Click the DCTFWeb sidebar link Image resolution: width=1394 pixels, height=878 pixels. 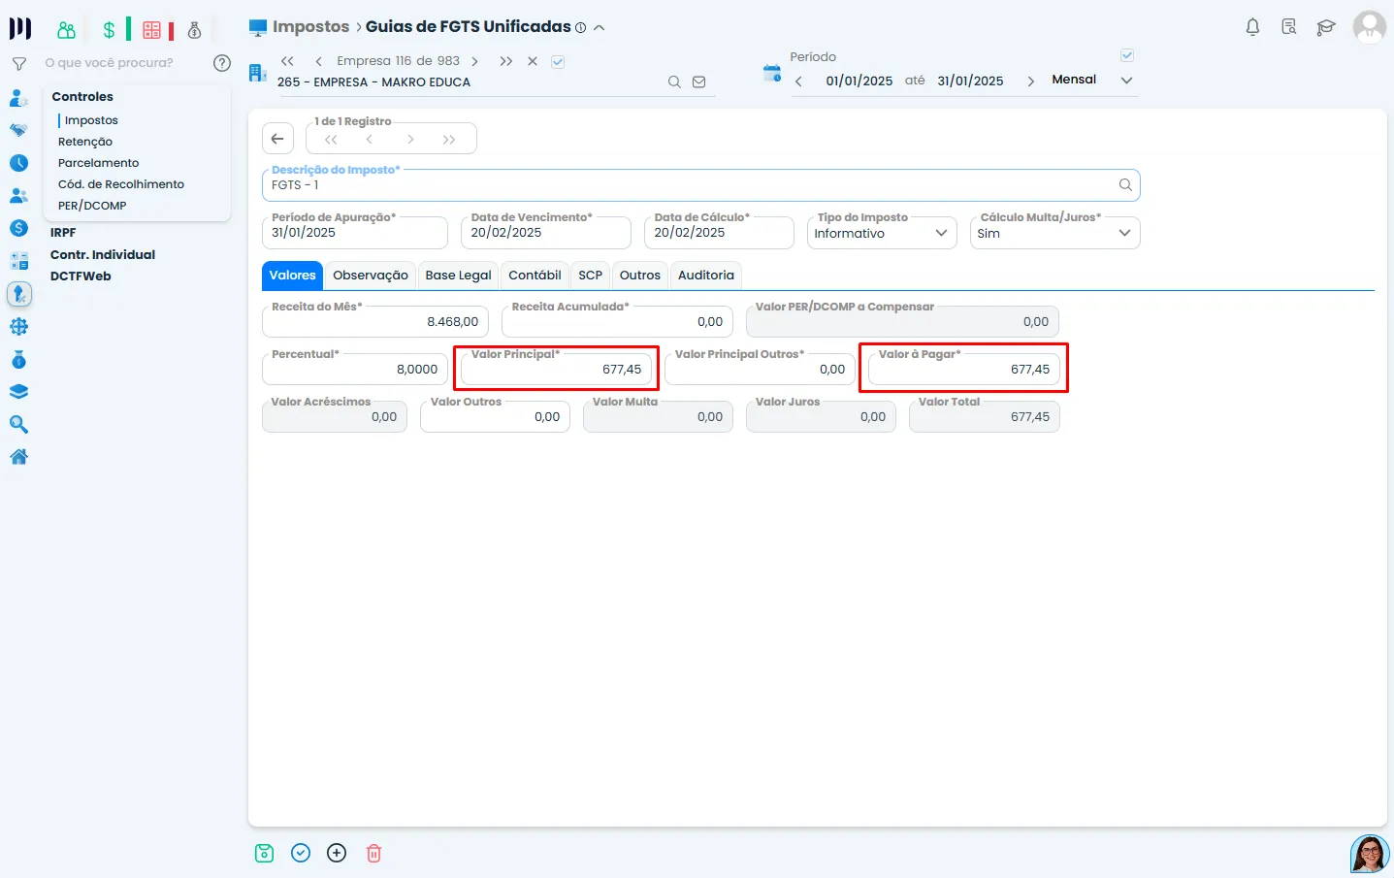[x=81, y=276]
